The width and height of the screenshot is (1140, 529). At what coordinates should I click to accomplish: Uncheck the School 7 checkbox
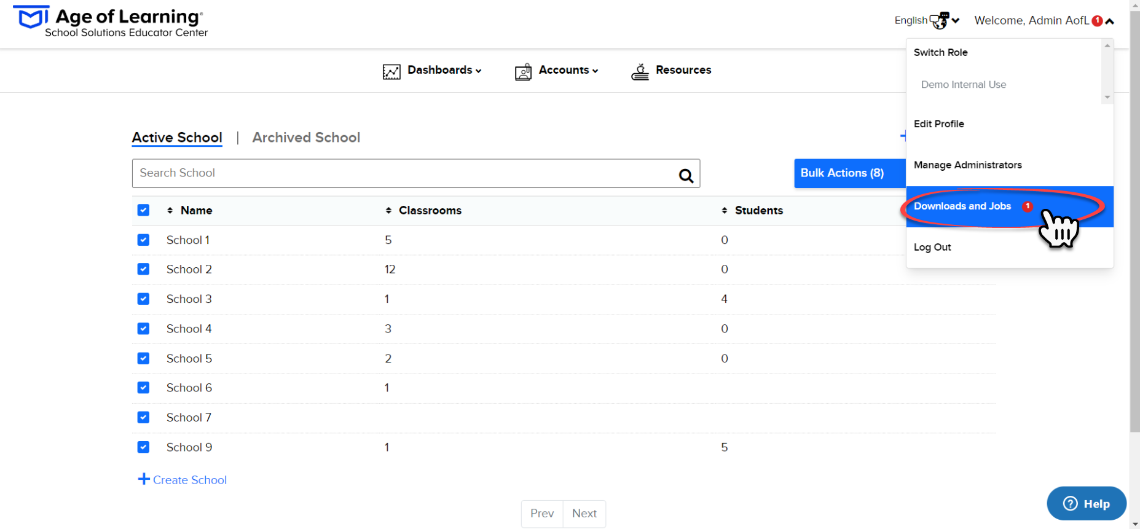(x=143, y=417)
